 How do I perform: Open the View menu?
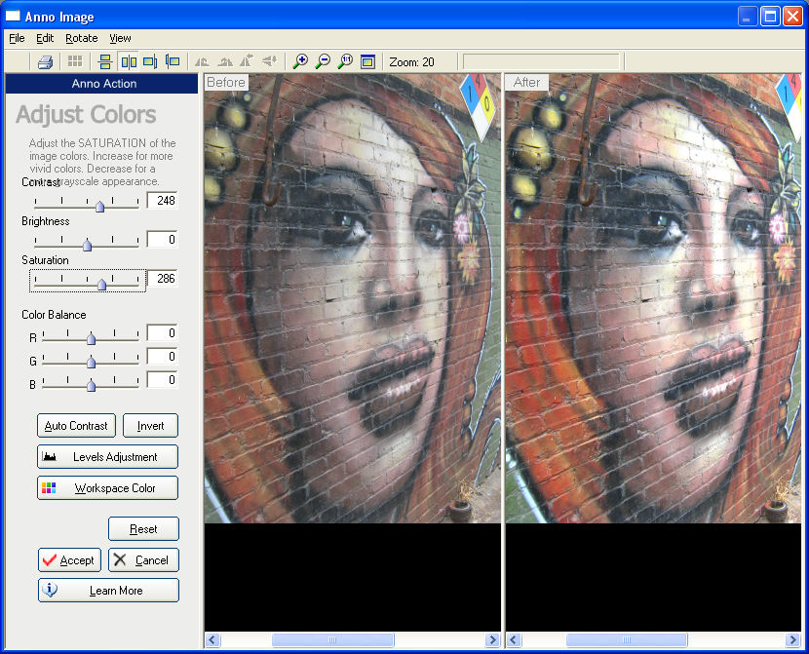(x=120, y=38)
